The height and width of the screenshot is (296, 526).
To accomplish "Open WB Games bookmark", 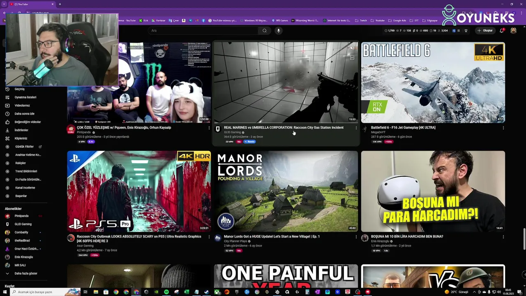I will (279, 20).
